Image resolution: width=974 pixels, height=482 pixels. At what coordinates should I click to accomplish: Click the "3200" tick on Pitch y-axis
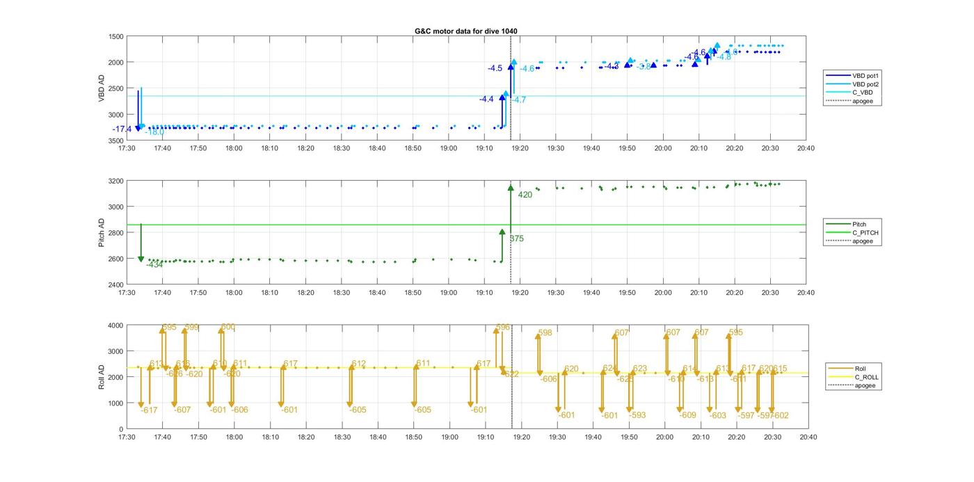point(116,181)
